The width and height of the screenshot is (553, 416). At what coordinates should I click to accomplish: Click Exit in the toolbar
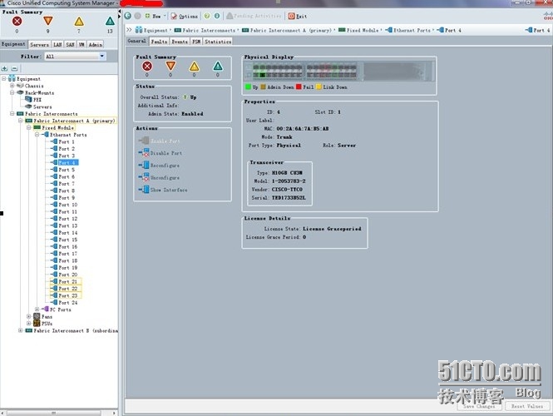(298, 17)
